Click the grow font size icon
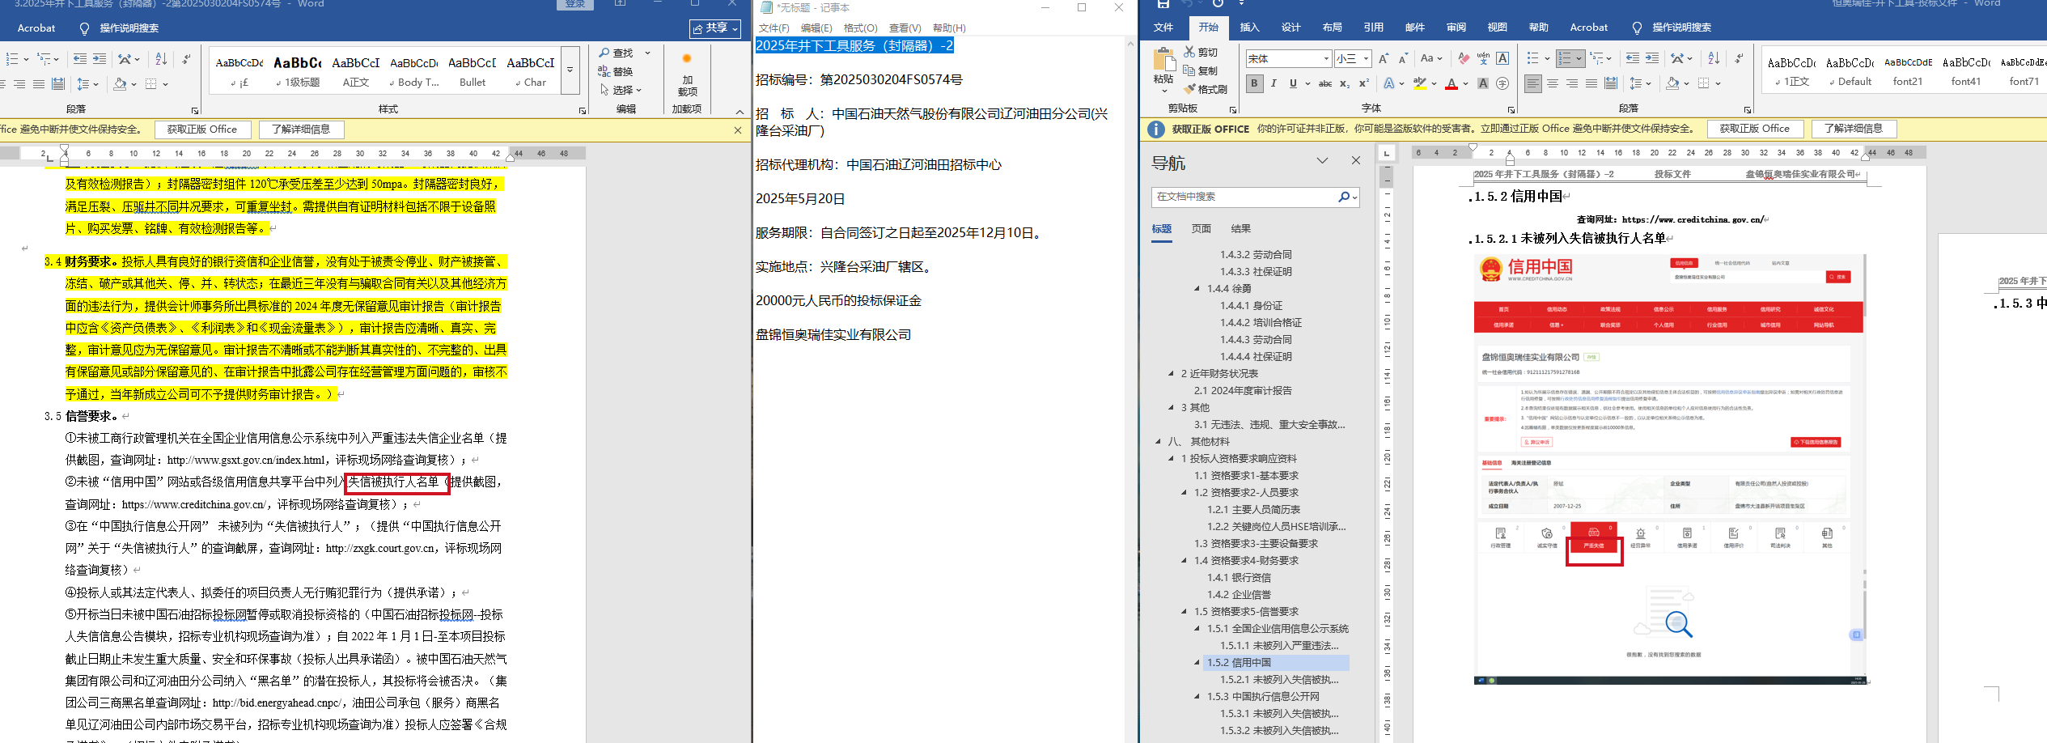This screenshot has width=2047, height=743. (x=1384, y=59)
